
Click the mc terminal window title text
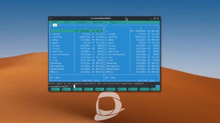(x=101, y=18)
